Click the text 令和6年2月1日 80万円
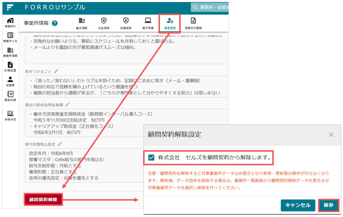Screen dimensions: 343x217 pos(57,132)
